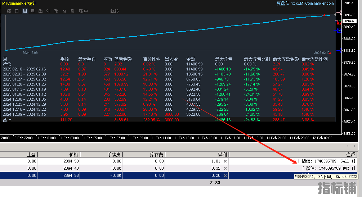The width and height of the screenshot is (362, 197).
Task: Click the balance value 10588.15
Action: coord(195,74)
